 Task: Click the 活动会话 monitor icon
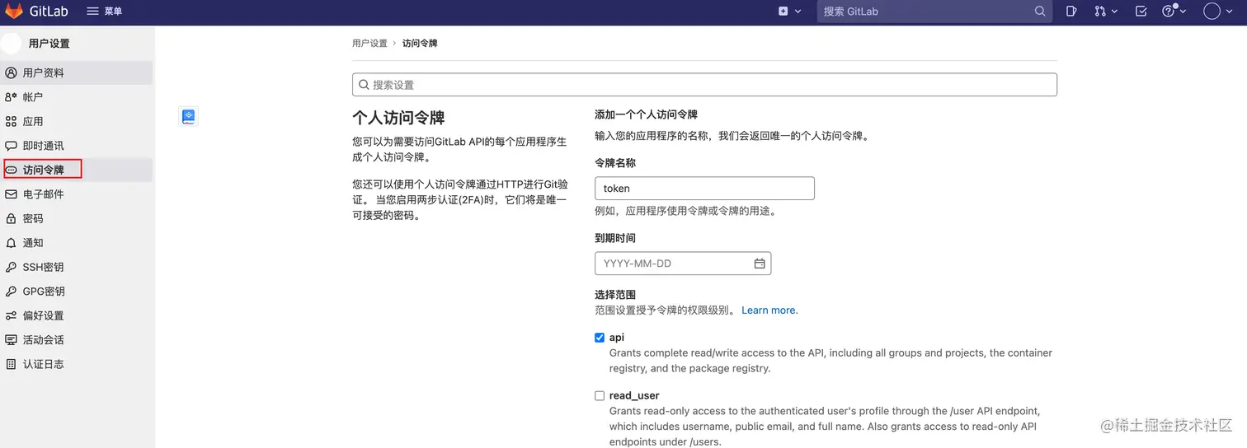click(x=11, y=339)
